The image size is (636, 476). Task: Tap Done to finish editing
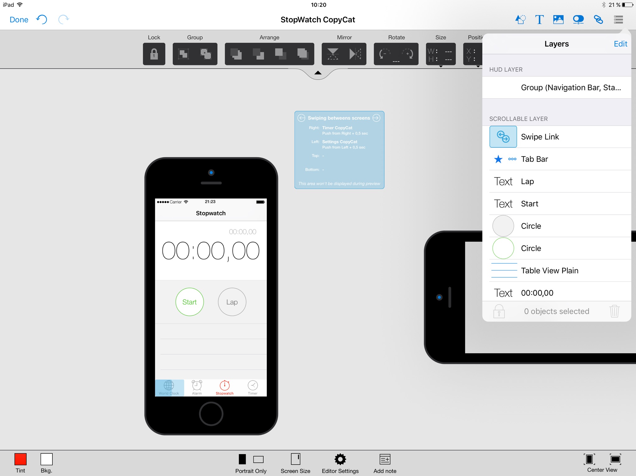tap(19, 20)
